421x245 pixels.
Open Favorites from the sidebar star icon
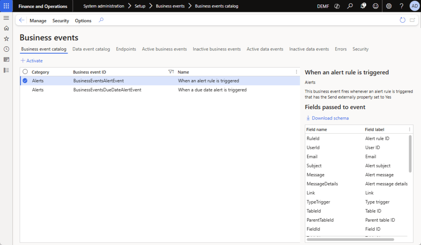[x=6, y=39]
